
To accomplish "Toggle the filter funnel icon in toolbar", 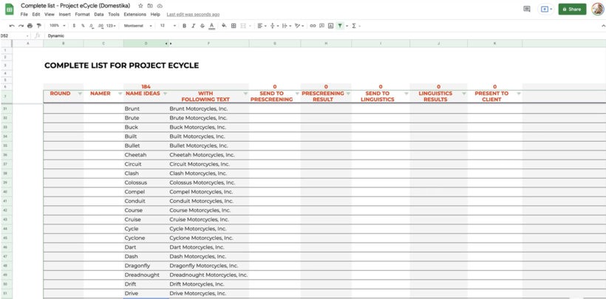I will coord(340,26).
